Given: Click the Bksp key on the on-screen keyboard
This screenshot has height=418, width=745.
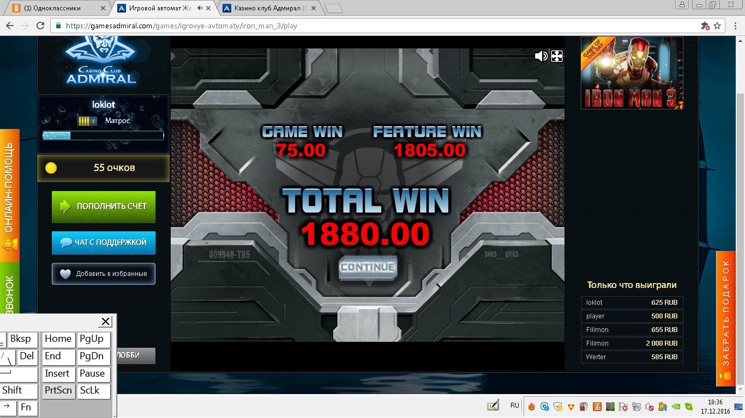Looking at the screenshot, I should [22, 340].
